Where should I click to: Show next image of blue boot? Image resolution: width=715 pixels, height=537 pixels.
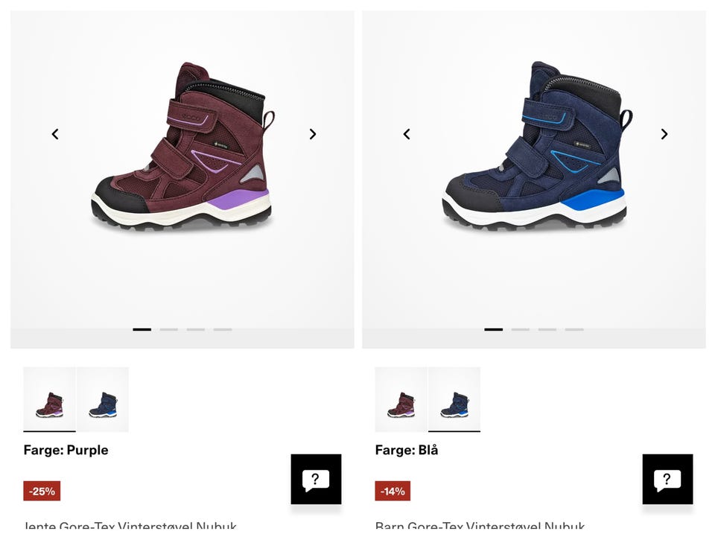coord(664,134)
